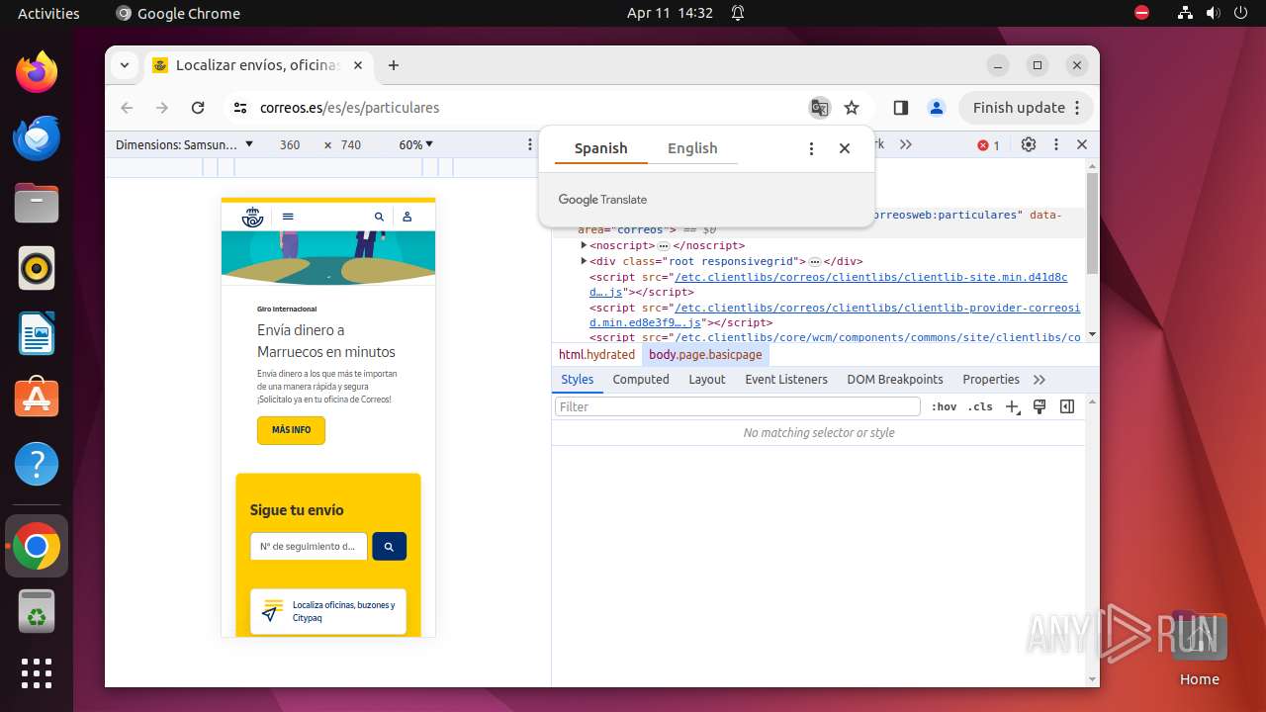Select the Styles tab
The width and height of the screenshot is (1266, 712).
click(578, 380)
